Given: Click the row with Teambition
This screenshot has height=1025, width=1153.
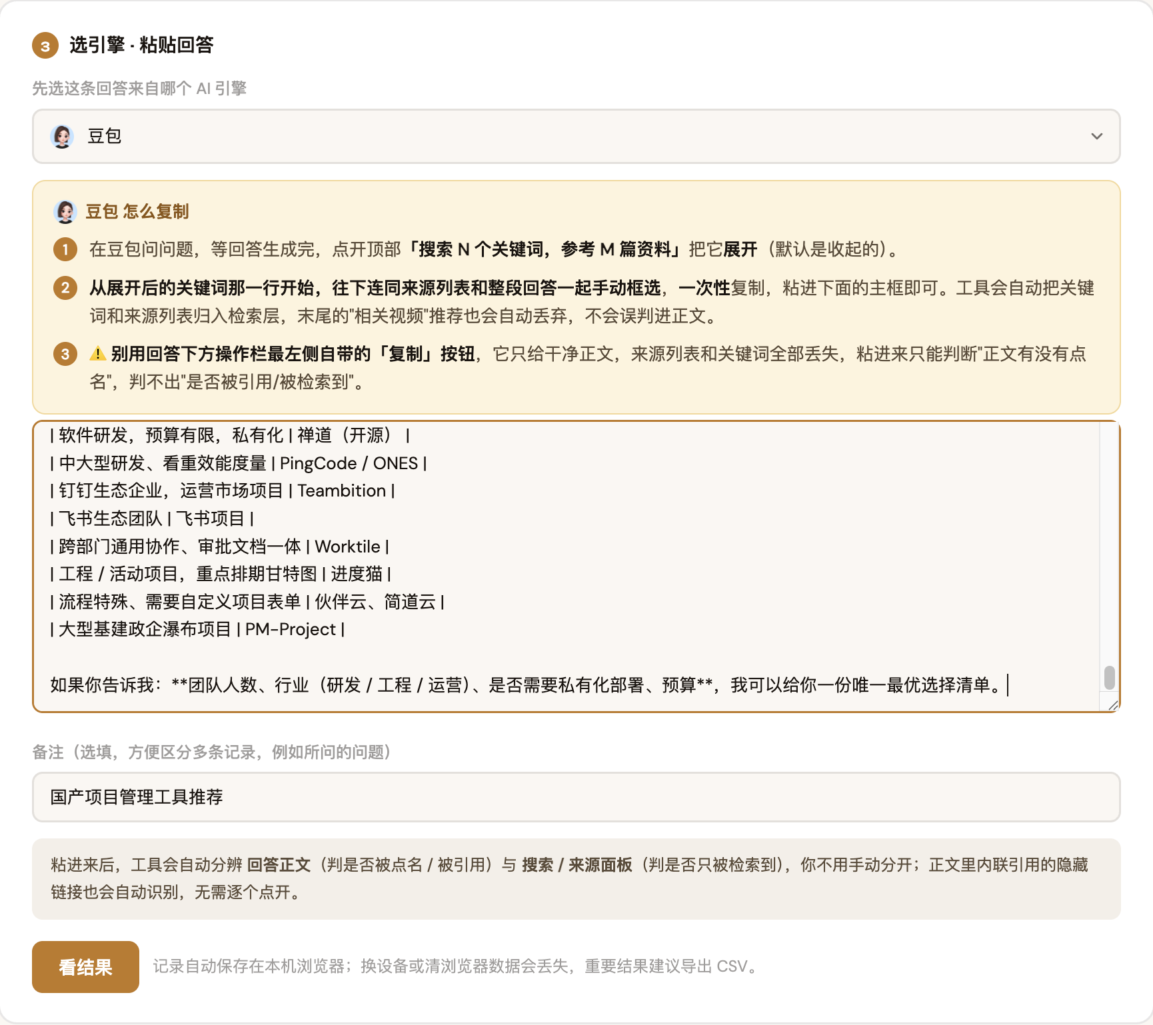Looking at the screenshot, I should pos(223,491).
